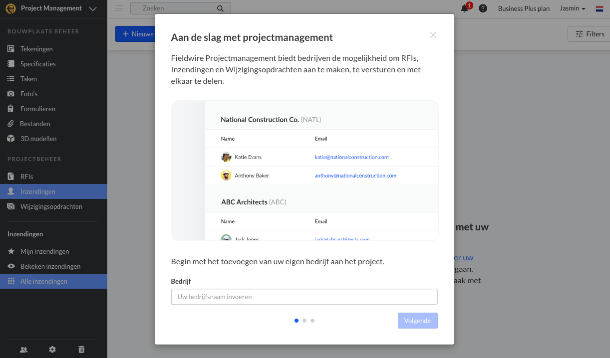Click the eye icon for Bekeken inzendingen

click(11, 266)
